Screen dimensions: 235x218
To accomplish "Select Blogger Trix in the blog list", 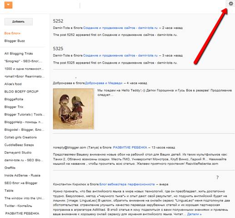I will tap(14, 107).
